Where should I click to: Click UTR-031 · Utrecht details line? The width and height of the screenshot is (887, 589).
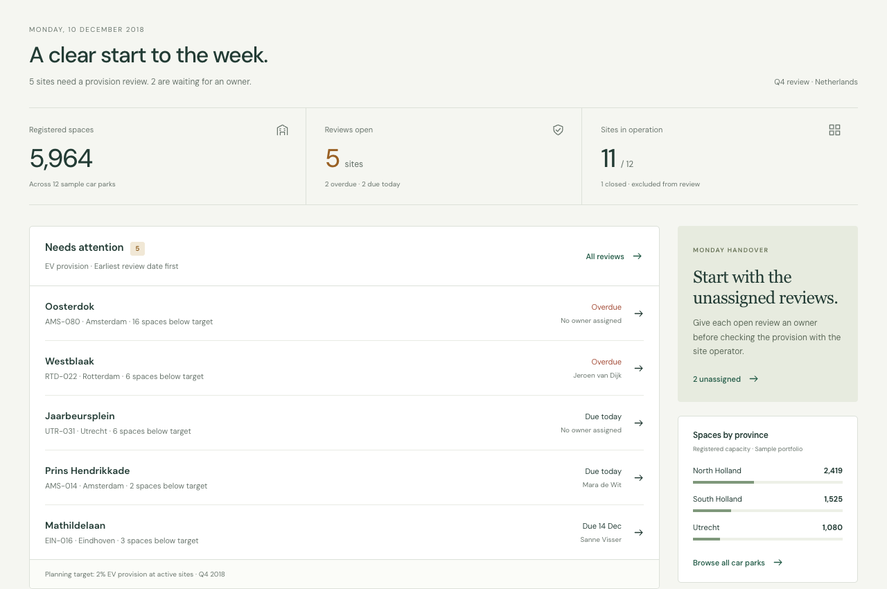(x=118, y=431)
